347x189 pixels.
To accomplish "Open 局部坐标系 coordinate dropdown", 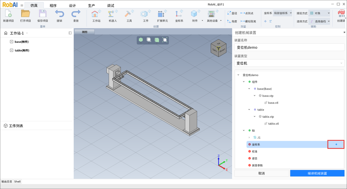I will pos(283,13).
